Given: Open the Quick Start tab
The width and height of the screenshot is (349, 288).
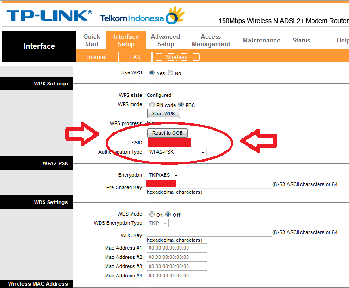Looking at the screenshot, I should click(92, 40).
